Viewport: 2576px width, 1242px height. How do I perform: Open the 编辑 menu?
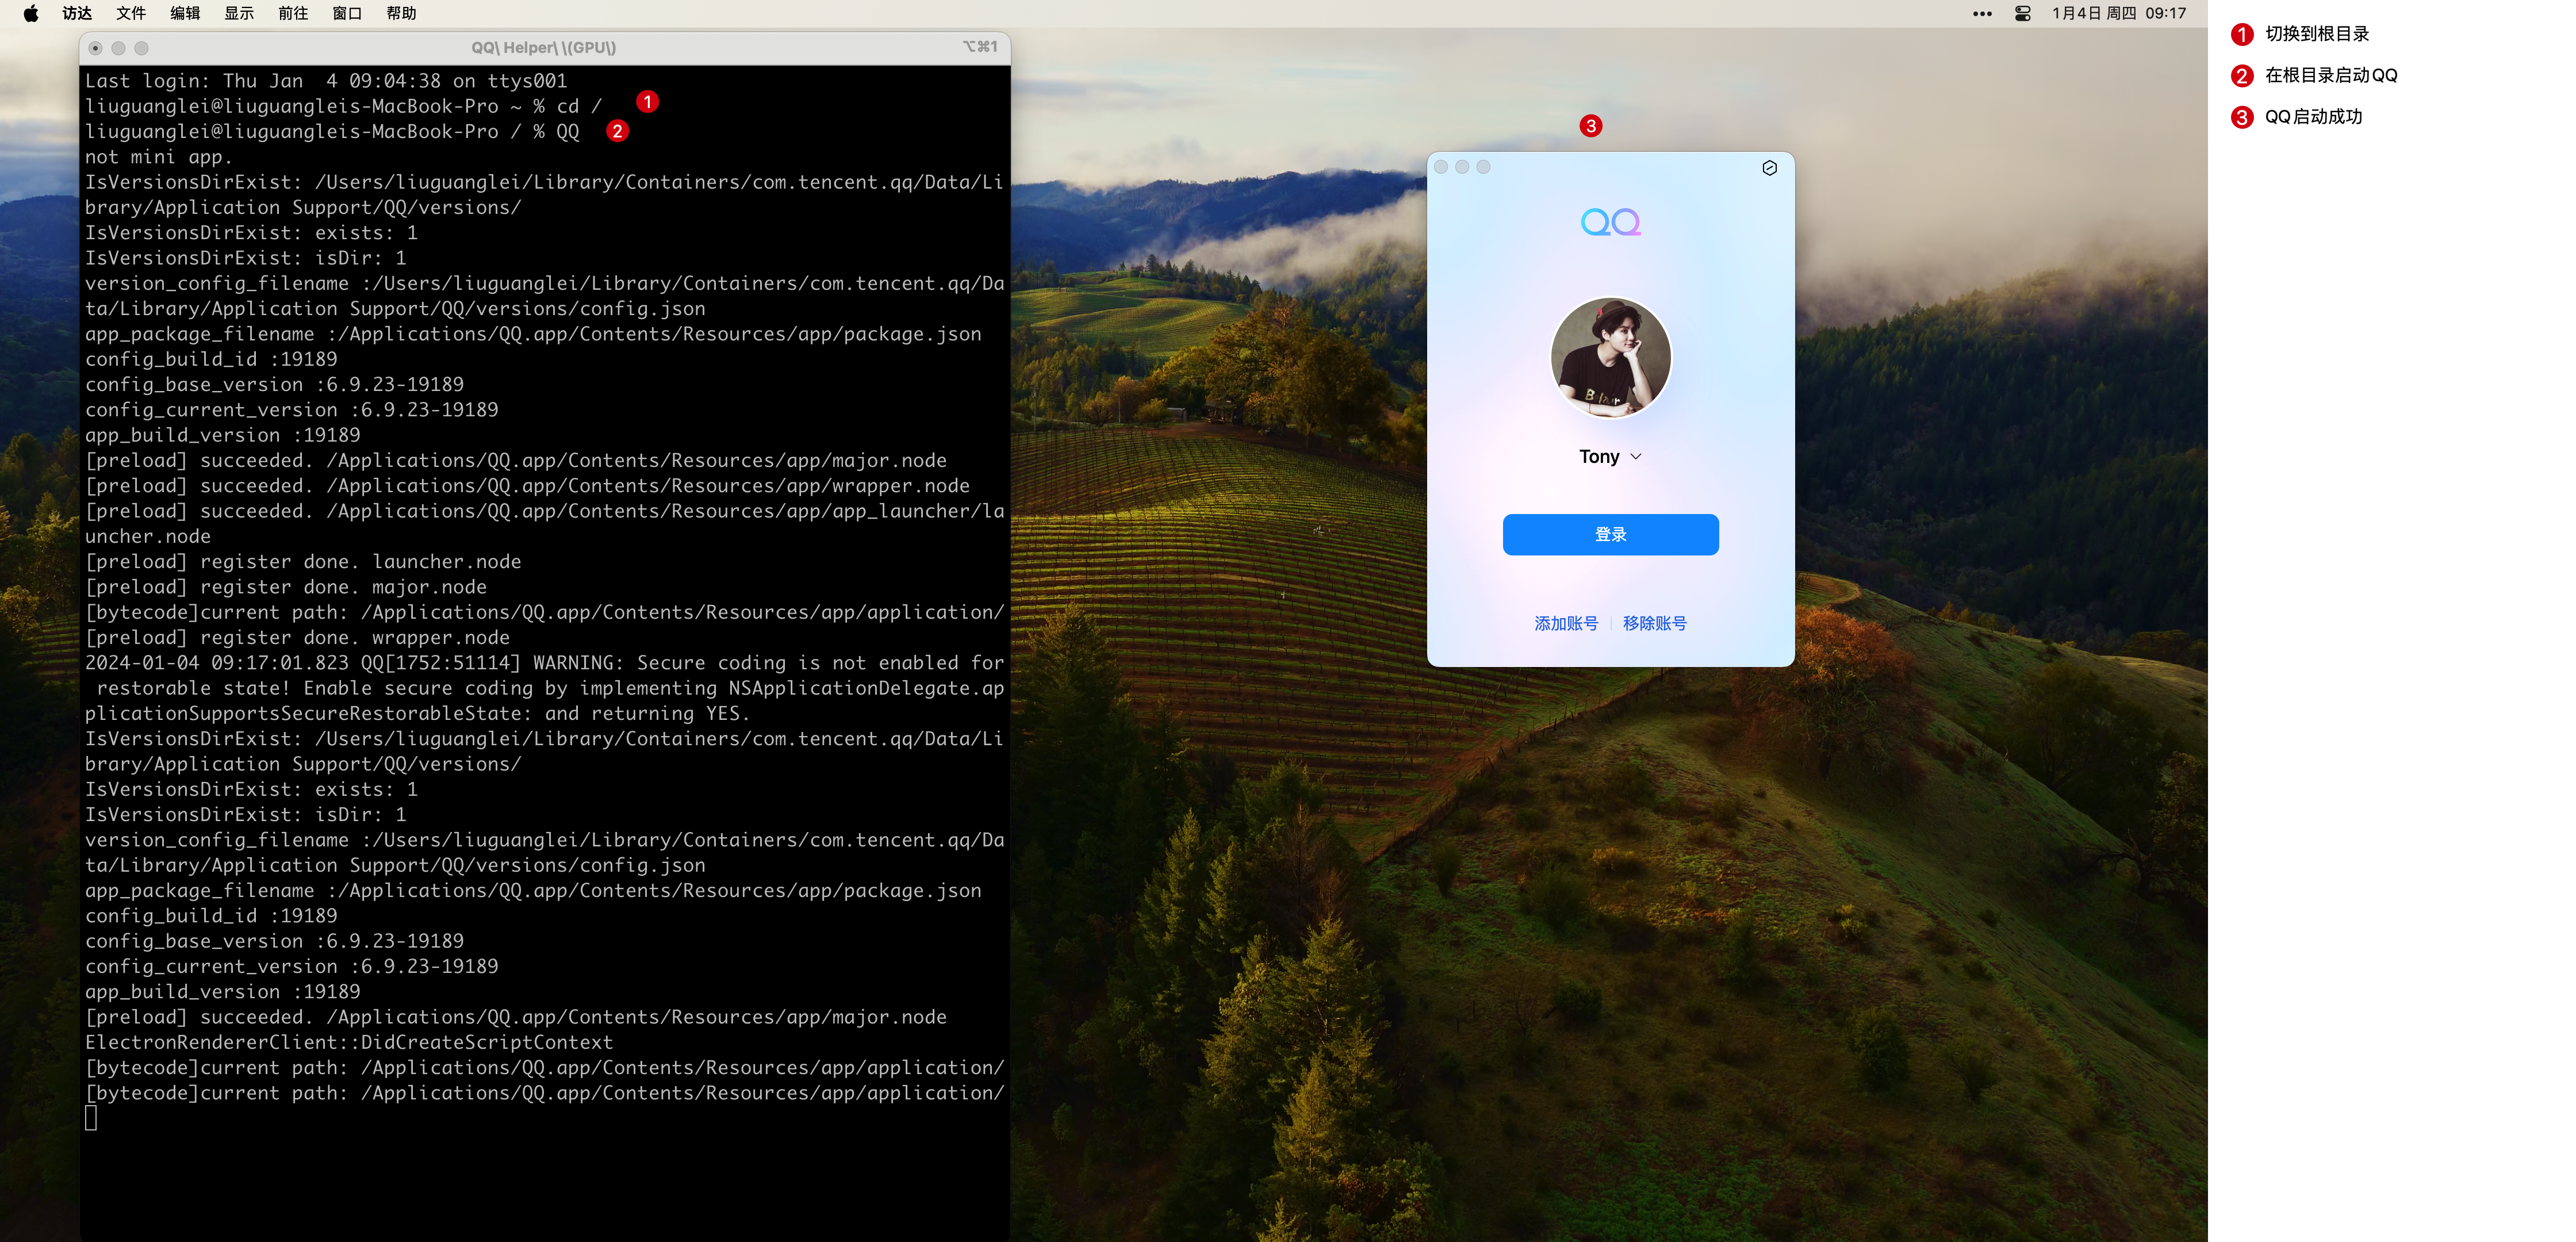point(185,13)
